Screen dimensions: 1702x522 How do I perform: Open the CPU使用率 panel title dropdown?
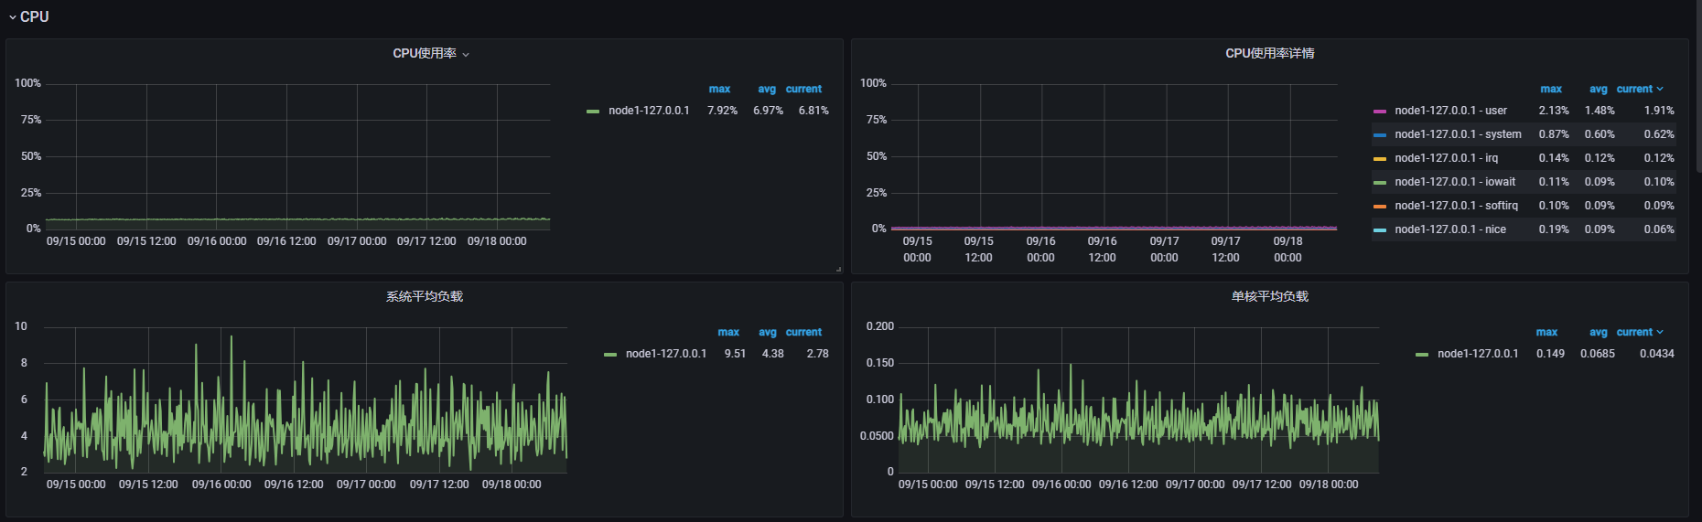[x=466, y=54]
